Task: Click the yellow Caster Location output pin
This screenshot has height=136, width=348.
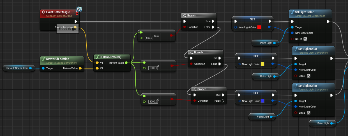Action: click(x=75, y=27)
